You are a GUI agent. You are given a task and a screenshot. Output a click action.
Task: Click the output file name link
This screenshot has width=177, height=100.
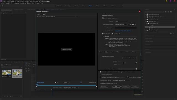[x=123, y=31]
